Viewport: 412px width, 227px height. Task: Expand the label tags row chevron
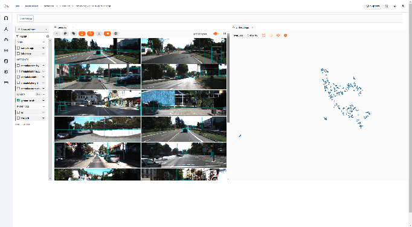[x=43, y=54]
